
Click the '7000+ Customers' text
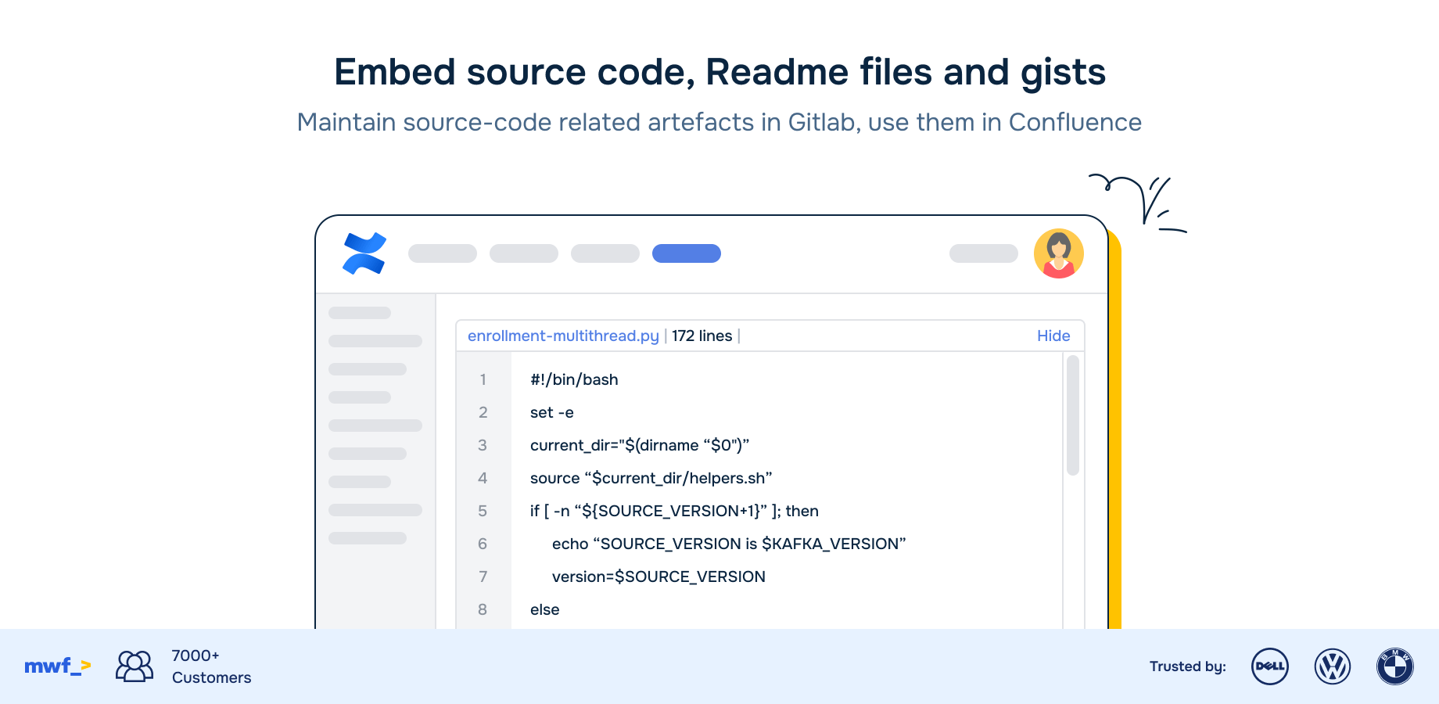[x=212, y=666]
